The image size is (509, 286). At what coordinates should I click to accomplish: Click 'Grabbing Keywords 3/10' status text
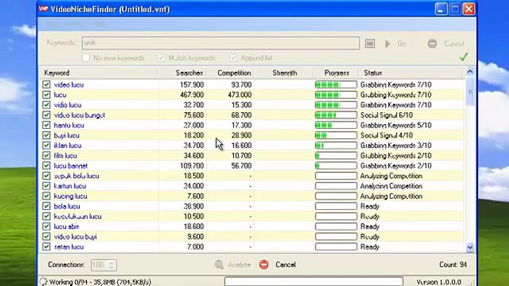[396, 145]
